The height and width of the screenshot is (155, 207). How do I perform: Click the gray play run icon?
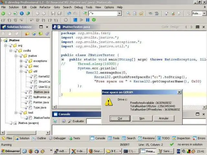[82, 20]
